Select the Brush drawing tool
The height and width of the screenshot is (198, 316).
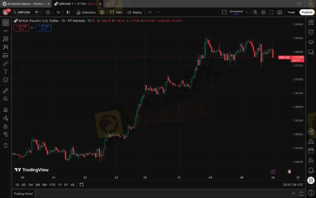6,63
